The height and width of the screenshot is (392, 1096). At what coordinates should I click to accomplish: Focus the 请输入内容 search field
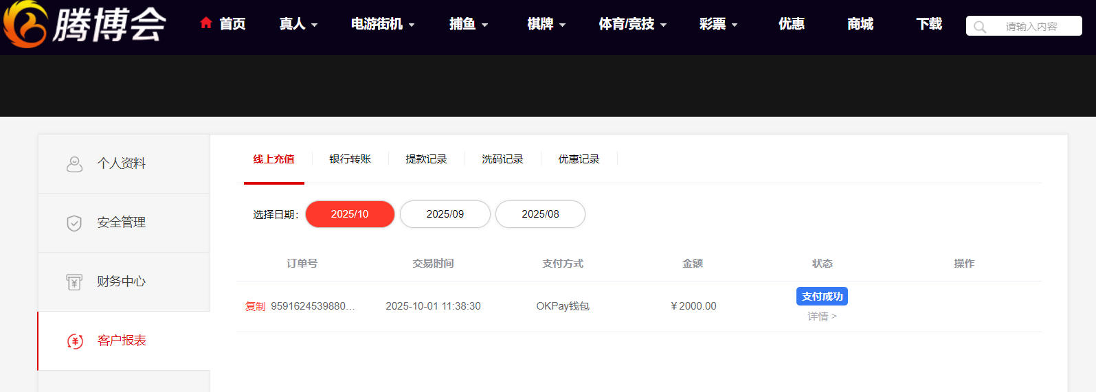[1031, 27]
